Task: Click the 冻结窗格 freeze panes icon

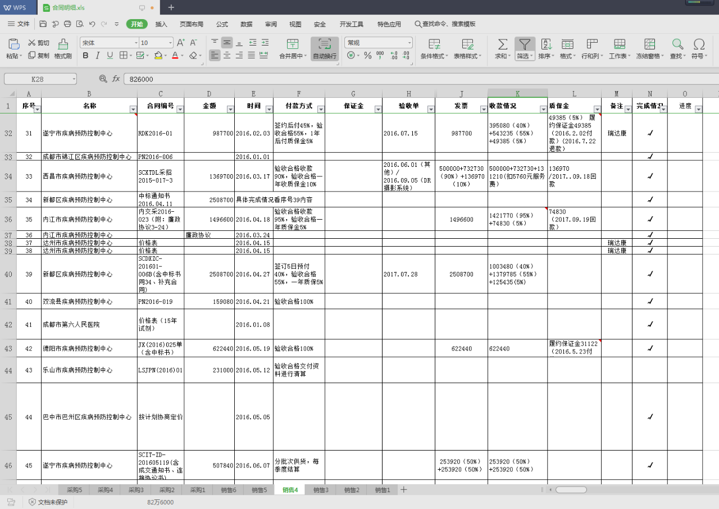Action: (650, 44)
